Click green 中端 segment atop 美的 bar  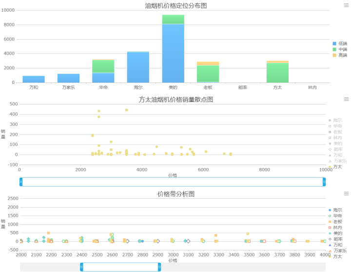click(173, 19)
